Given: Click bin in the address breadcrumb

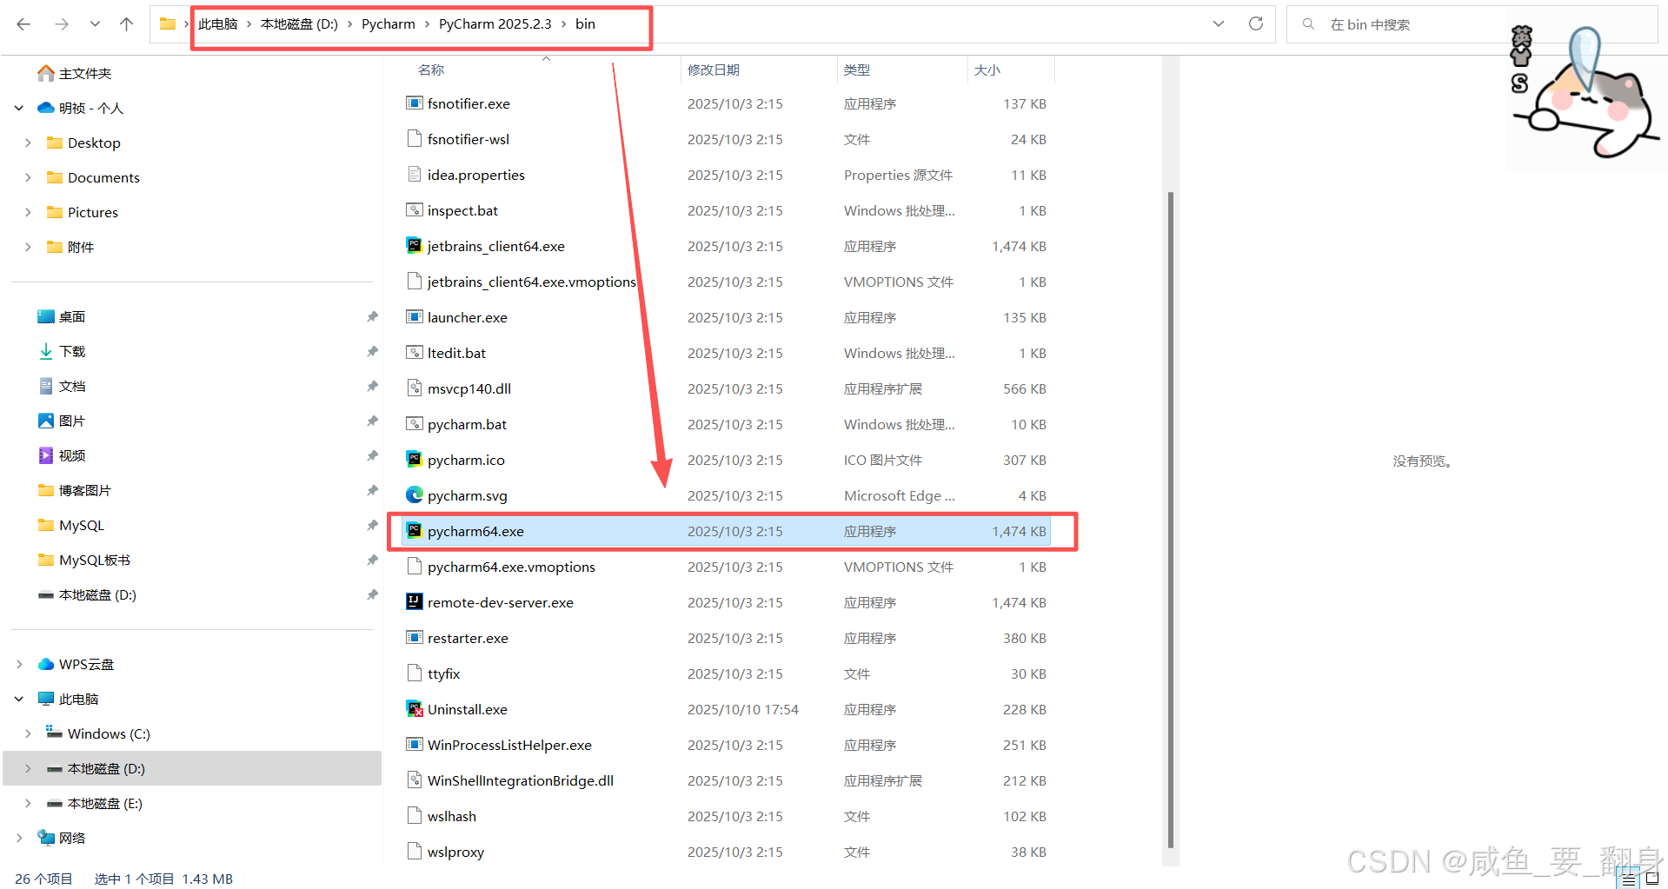Looking at the screenshot, I should tap(585, 24).
